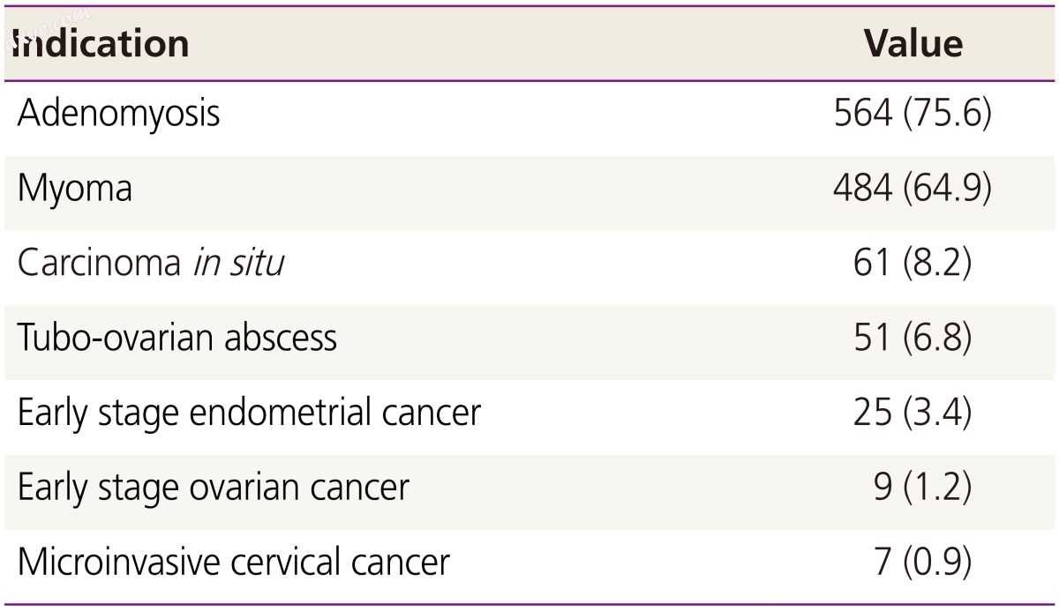Click the 7 (0.9) value cell
This screenshot has height=611, width=1059.
click(922, 562)
